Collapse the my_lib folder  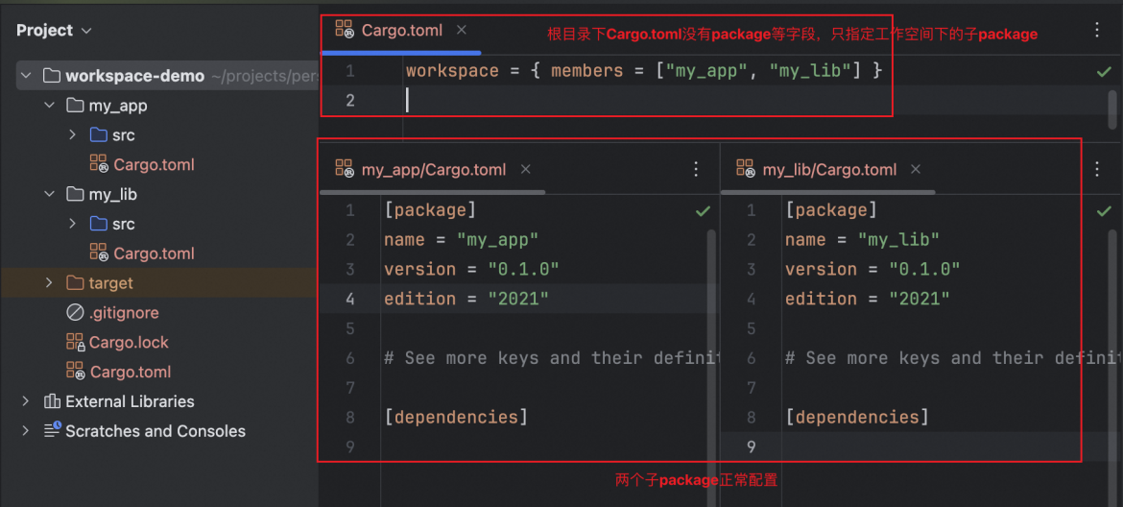click(x=49, y=194)
